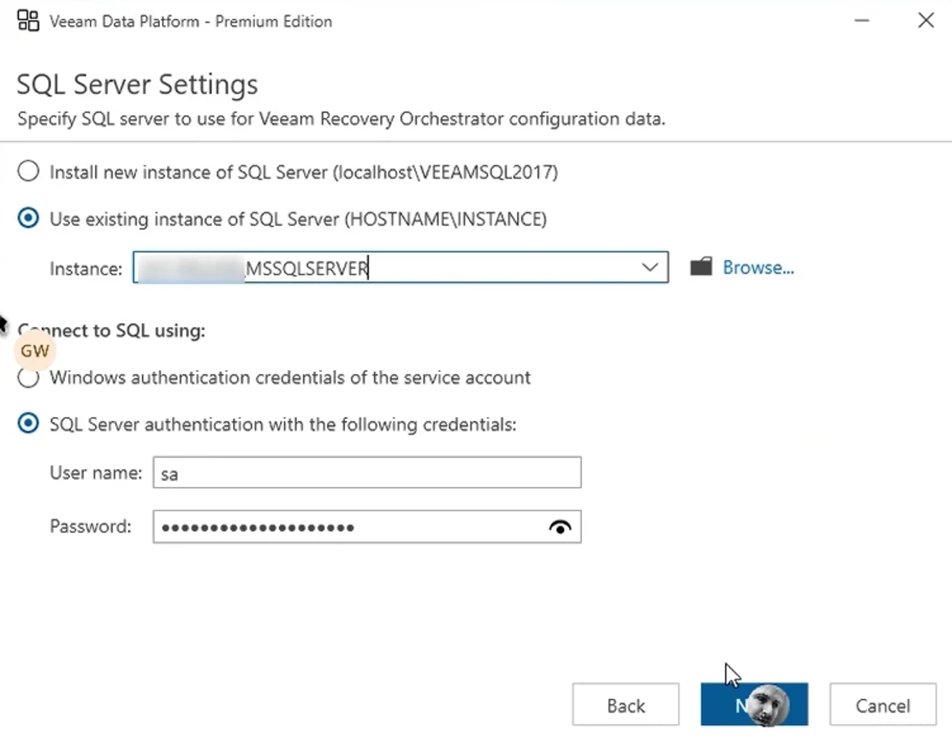Close the Veeam installer window
The image size is (952, 742).
pyautogui.click(x=926, y=20)
